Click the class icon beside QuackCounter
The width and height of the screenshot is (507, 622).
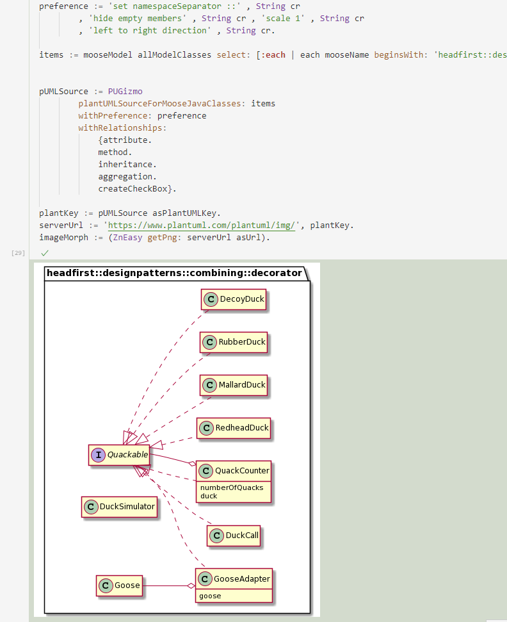[206, 471]
